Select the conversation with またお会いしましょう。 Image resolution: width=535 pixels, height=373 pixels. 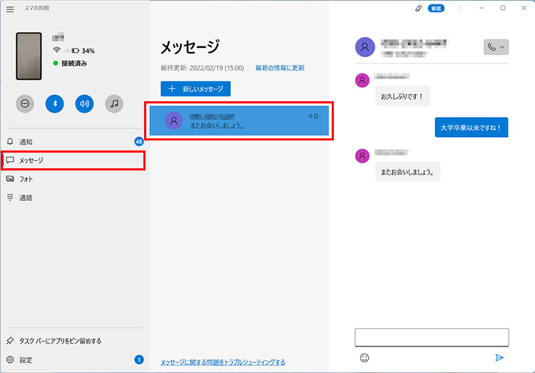click(239, 121)
